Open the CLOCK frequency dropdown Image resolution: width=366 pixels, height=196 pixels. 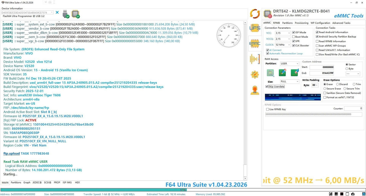click(x=283, y=45)
